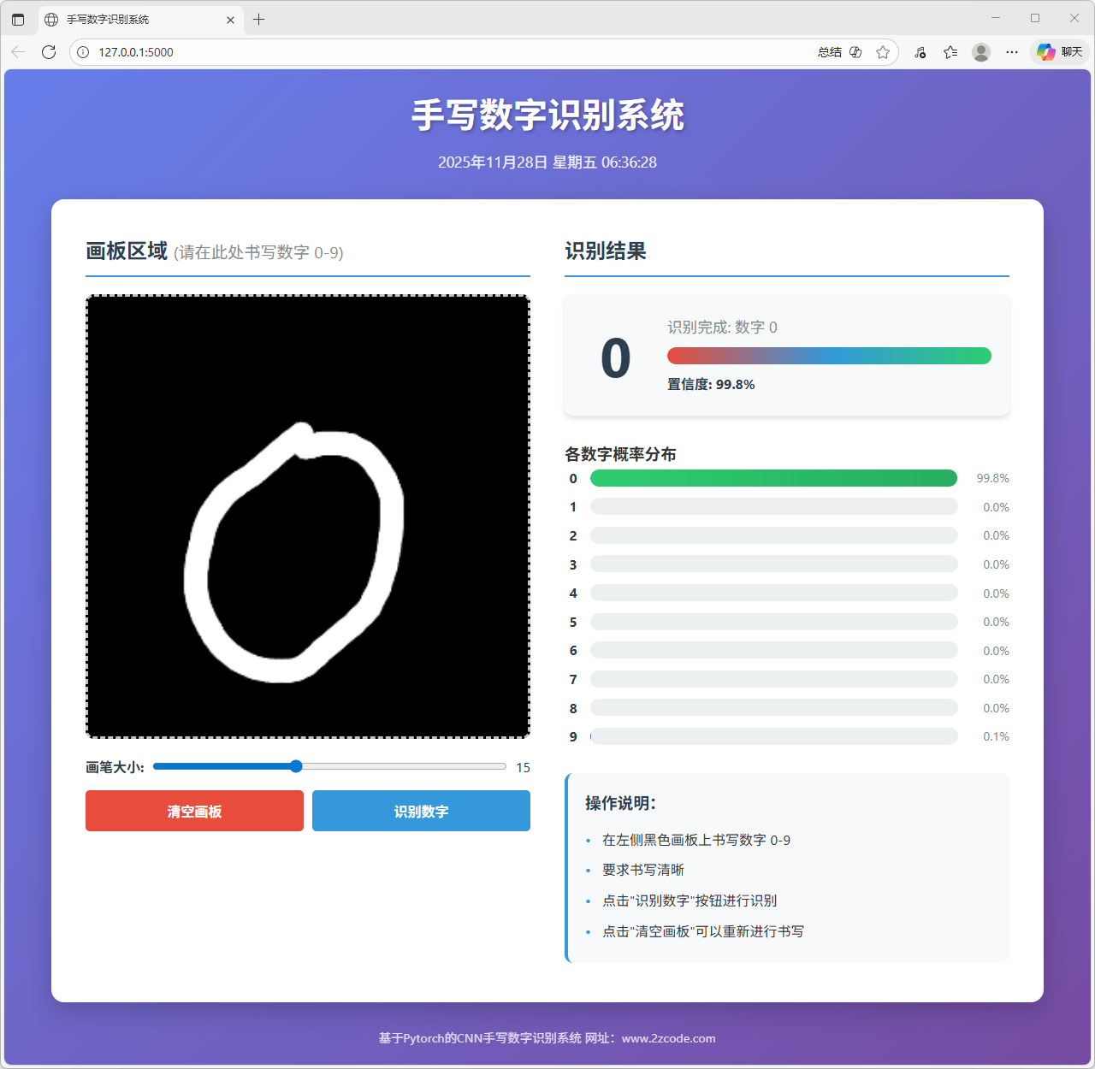The image size is (1095, 1069).
Task: Click the browser refresh icon
Action: point(49,52)
